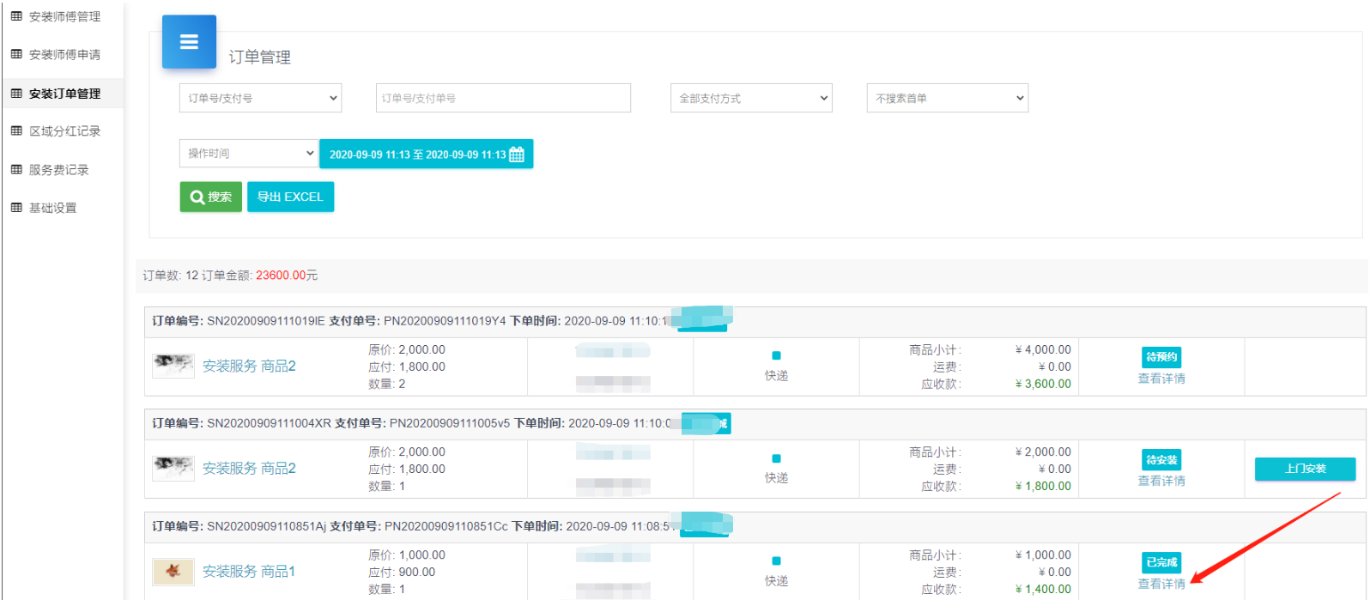1370x600 pixels.
Task: Click the table icon beside 区域分红记录
Action: (16, 130)
